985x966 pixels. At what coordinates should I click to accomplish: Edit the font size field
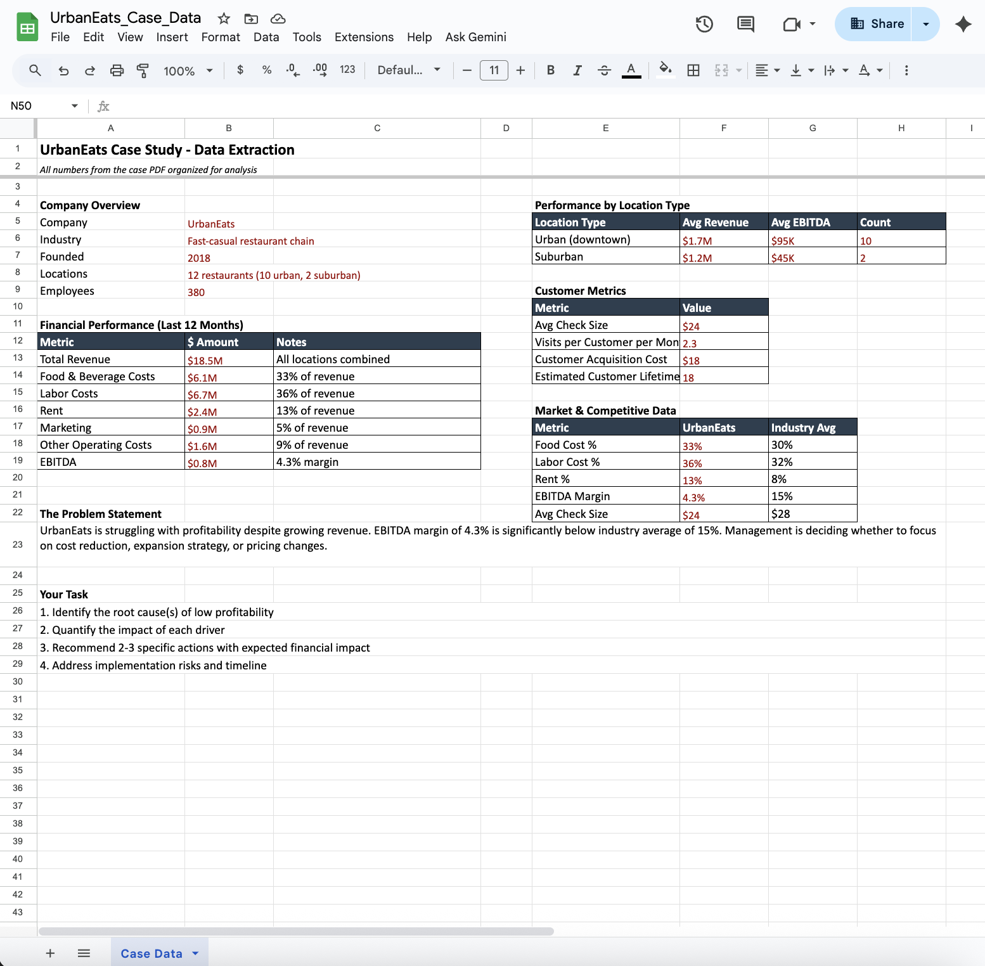[x=494, y=70]
